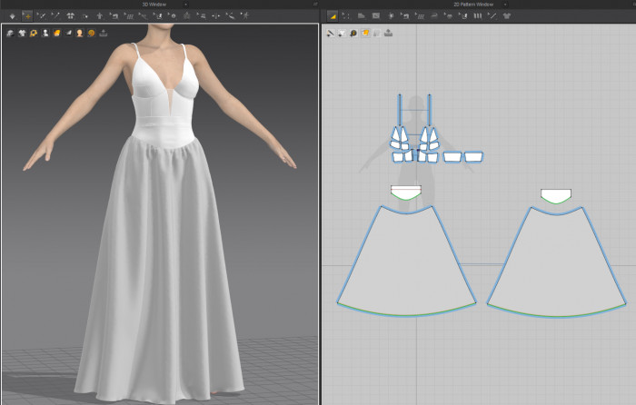The width and height of the screenshot is (636, 405).
Task: Pick the diagonal line tool in 2D toolbar
Action: point(492,16)
